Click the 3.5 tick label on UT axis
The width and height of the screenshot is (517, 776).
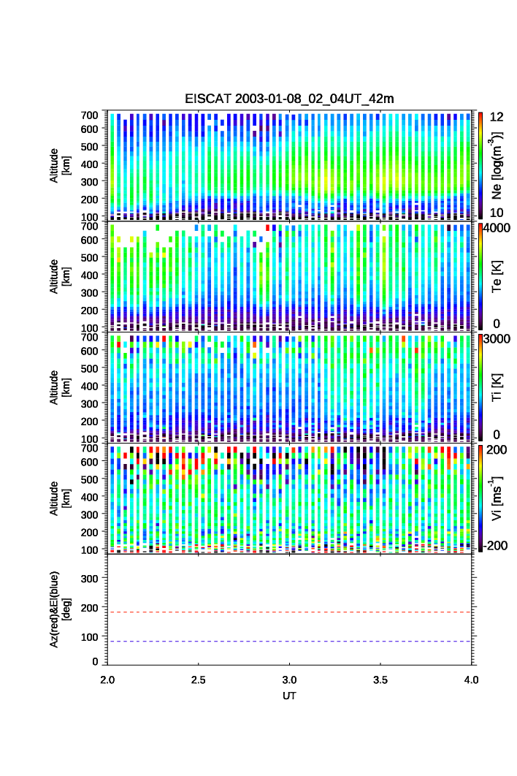tap(380, 680)
